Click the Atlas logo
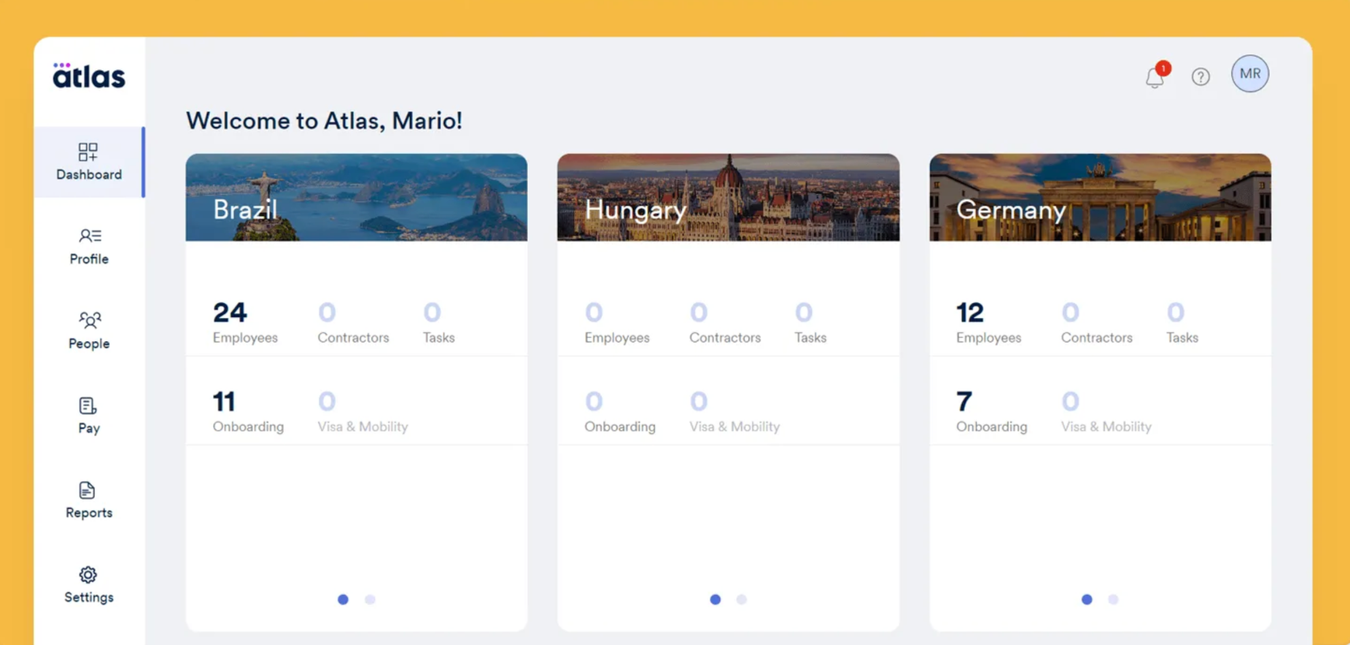The width and height of the screenshot is (1350, 645). pos(88,75)
